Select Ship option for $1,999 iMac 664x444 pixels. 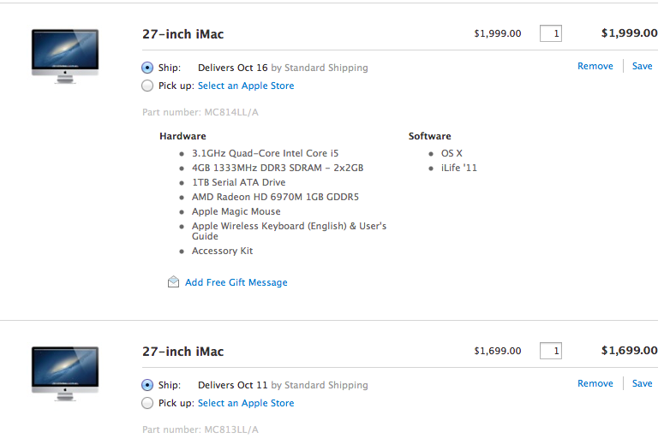tap(147, 68)
